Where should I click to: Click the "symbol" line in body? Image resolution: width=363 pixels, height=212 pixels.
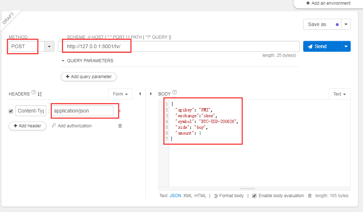pyautogui.click(x=206, y=122)
